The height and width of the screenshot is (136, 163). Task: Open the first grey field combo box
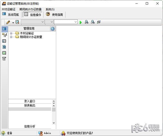(x=33, y=22)
